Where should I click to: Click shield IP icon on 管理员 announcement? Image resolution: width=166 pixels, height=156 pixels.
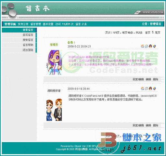(x=154, y=46)
